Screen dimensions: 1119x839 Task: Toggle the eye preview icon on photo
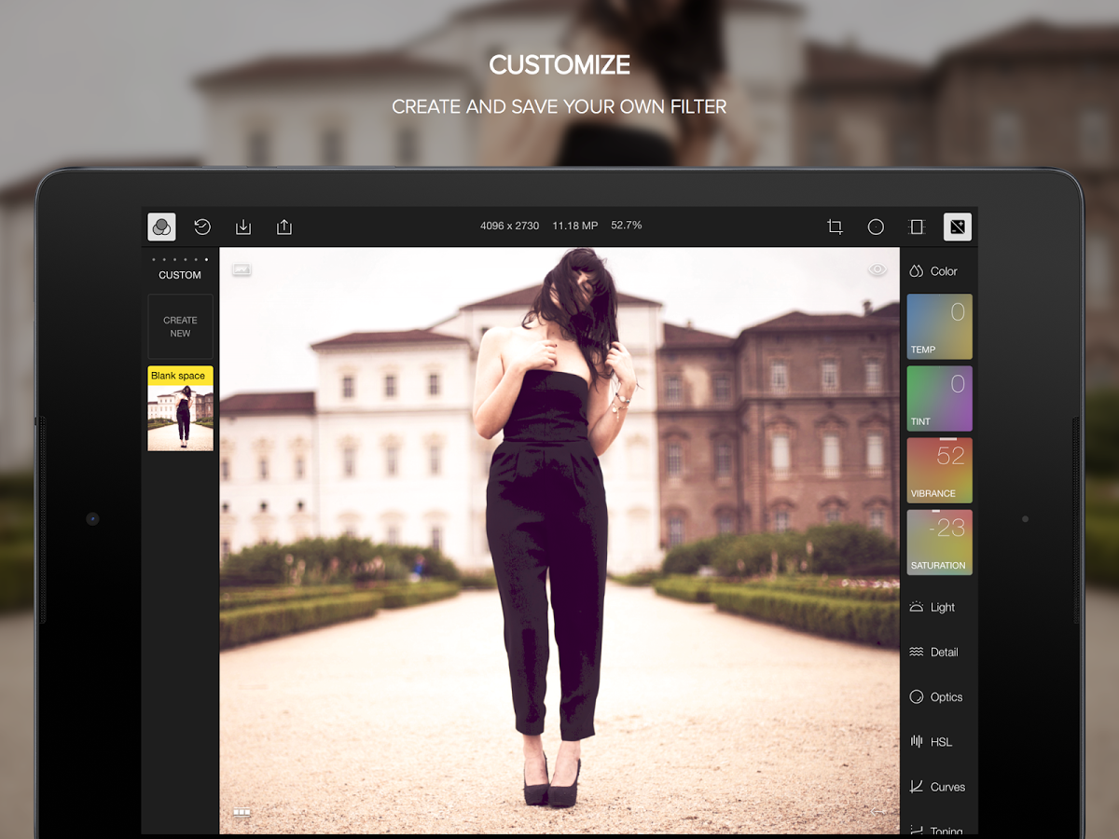877,269
